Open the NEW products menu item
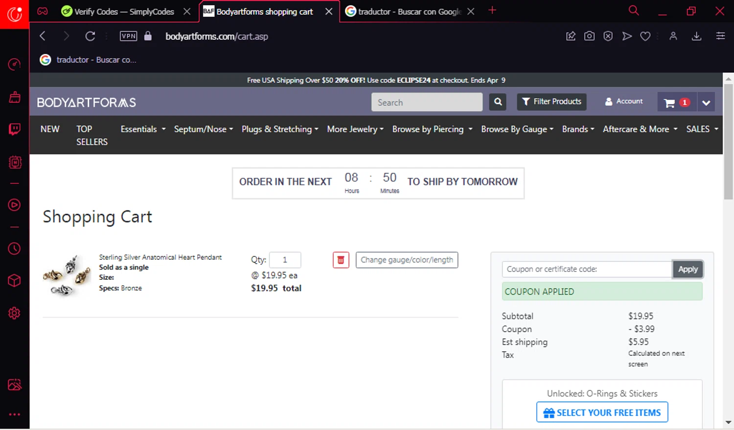The width and height of the screenshot is (734, 430). [50, 129]
